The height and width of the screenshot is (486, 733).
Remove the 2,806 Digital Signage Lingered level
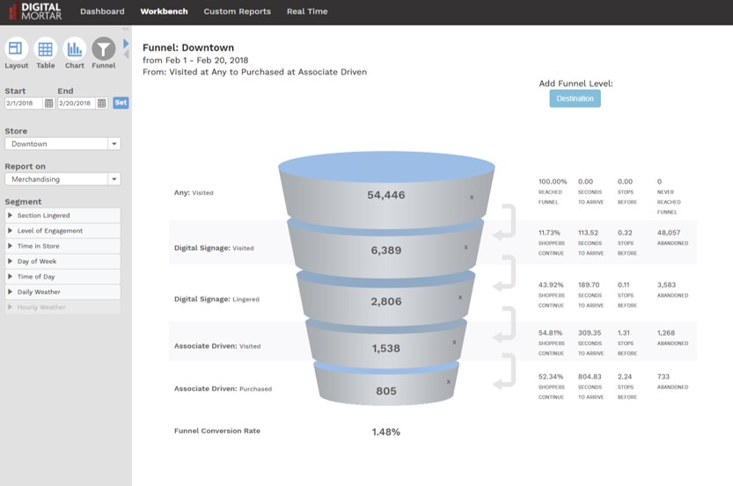460,297
